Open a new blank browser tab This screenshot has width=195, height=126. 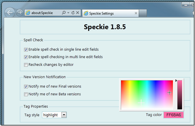(143, 13)
